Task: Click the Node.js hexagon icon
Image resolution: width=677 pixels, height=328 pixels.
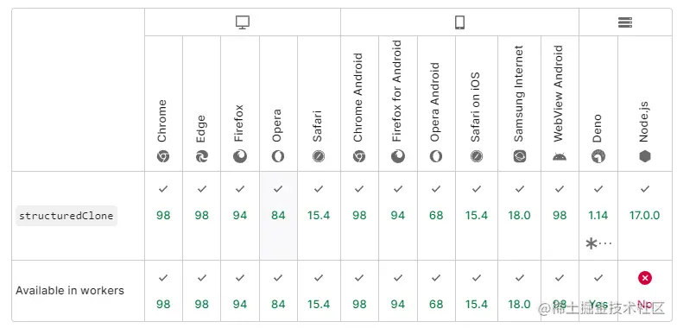Action: [645, 156]
